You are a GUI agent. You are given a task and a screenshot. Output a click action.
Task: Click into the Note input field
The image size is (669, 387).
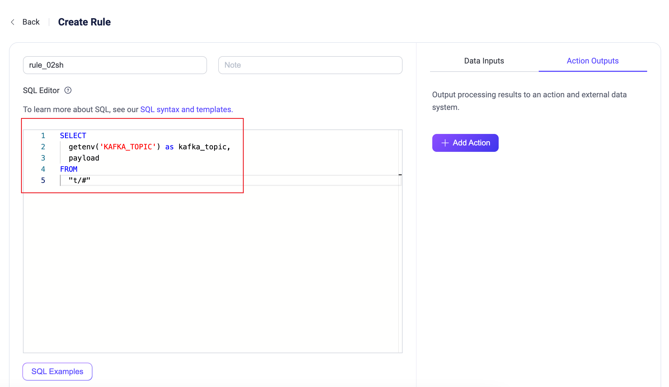(x=310, y=65)
